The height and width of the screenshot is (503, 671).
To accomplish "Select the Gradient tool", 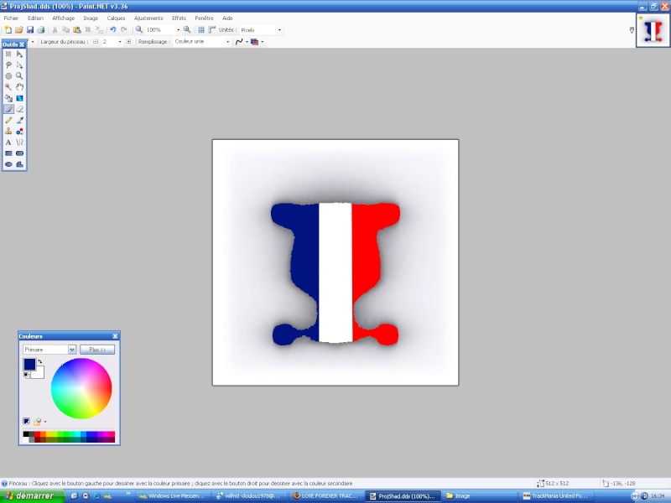I will click(x=19, y=98).
